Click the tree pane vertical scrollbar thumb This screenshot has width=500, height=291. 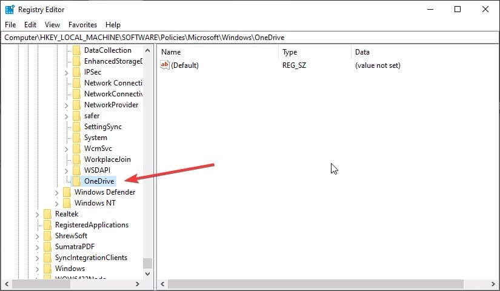(x=147, y=263)
